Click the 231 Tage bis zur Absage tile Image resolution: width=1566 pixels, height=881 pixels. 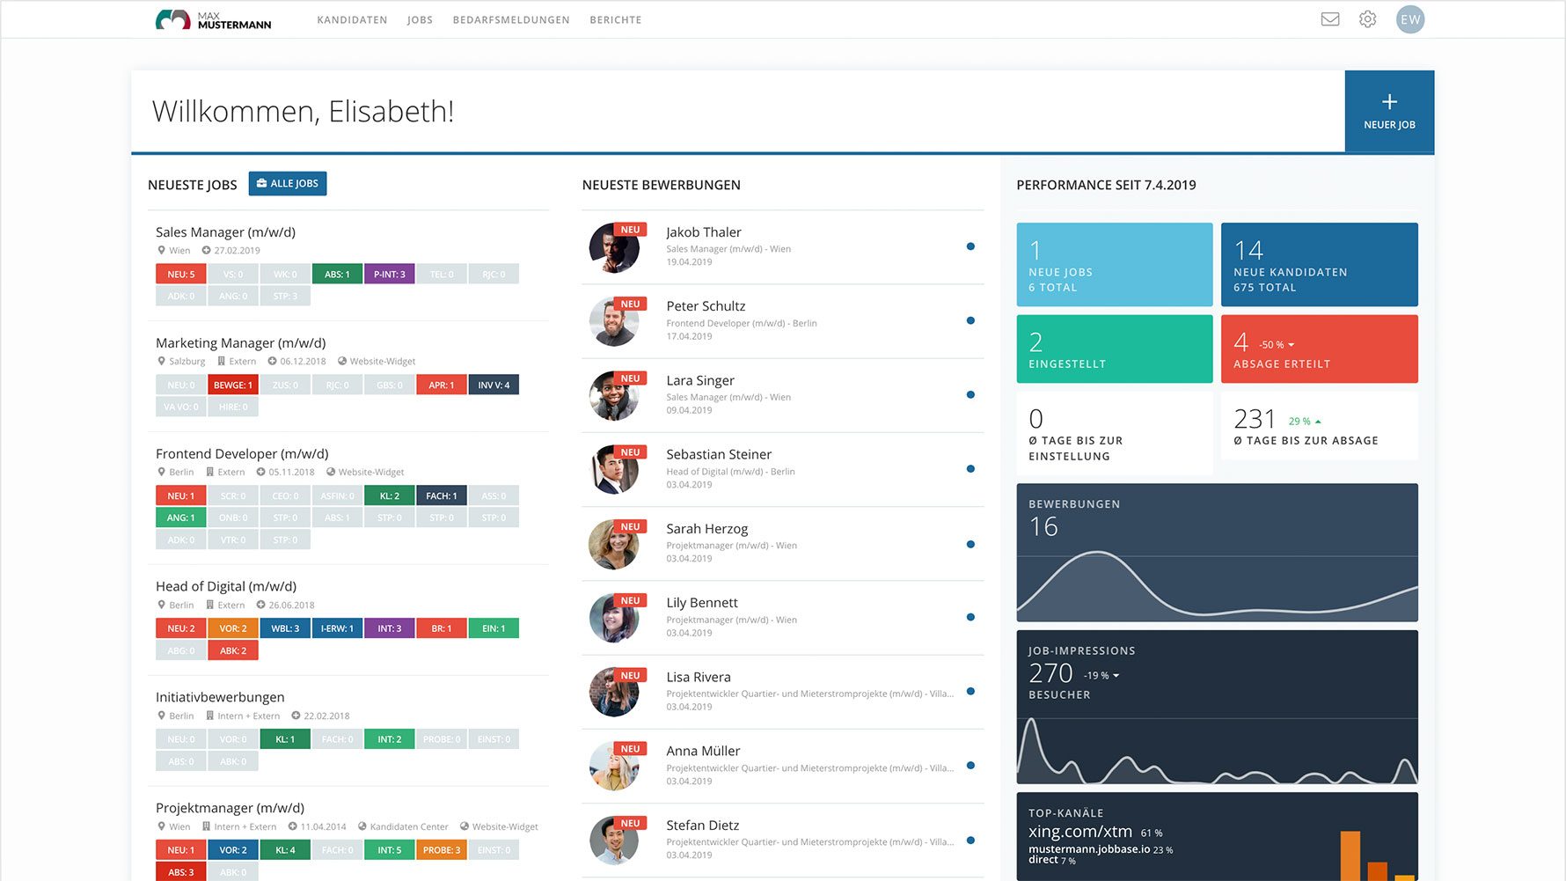(x=1320, y=426)
